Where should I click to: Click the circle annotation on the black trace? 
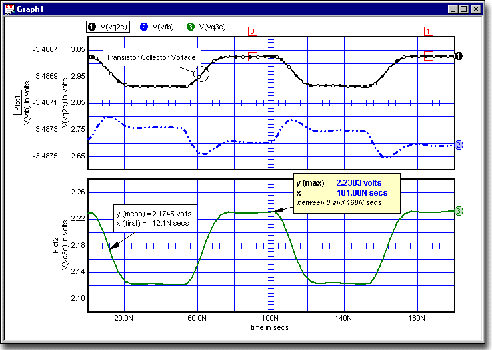pos(201,74)
